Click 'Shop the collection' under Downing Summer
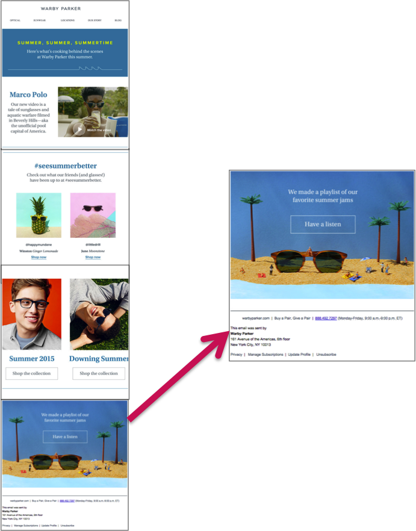The height and width of the screenshot is (531, 416). 99,373
